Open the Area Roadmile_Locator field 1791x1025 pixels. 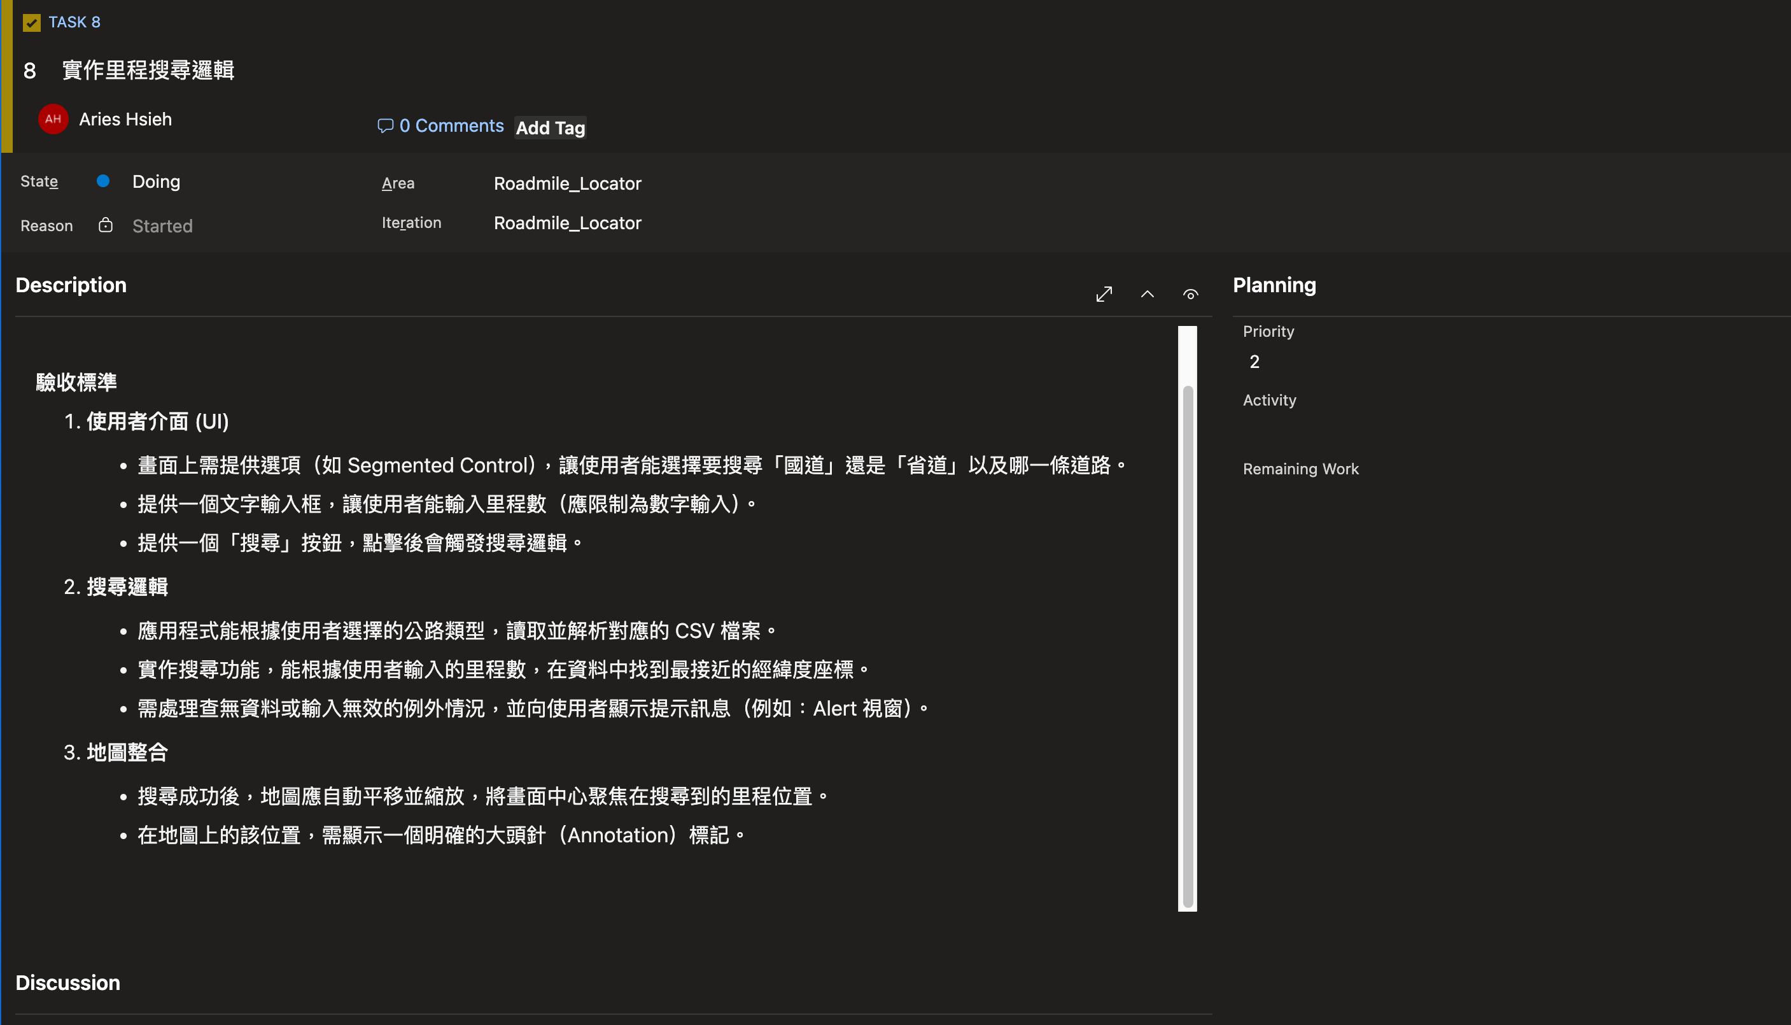[567, 184]
